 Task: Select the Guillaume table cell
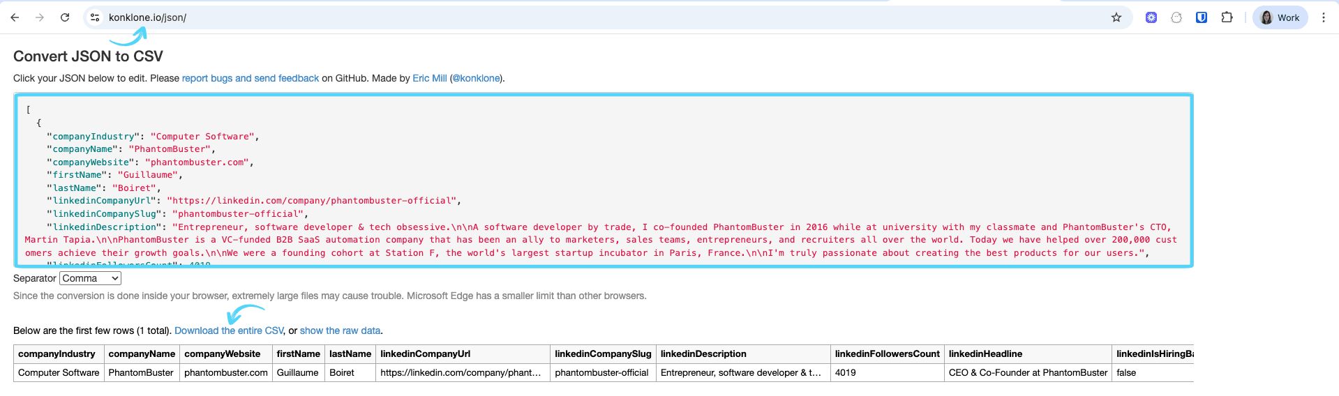(297, 373)
